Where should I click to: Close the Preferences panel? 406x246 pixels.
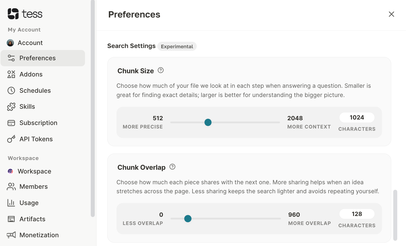tap(391, 14)
